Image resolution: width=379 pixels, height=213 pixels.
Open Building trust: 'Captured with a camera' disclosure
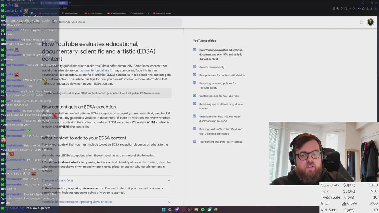(221, 131)
